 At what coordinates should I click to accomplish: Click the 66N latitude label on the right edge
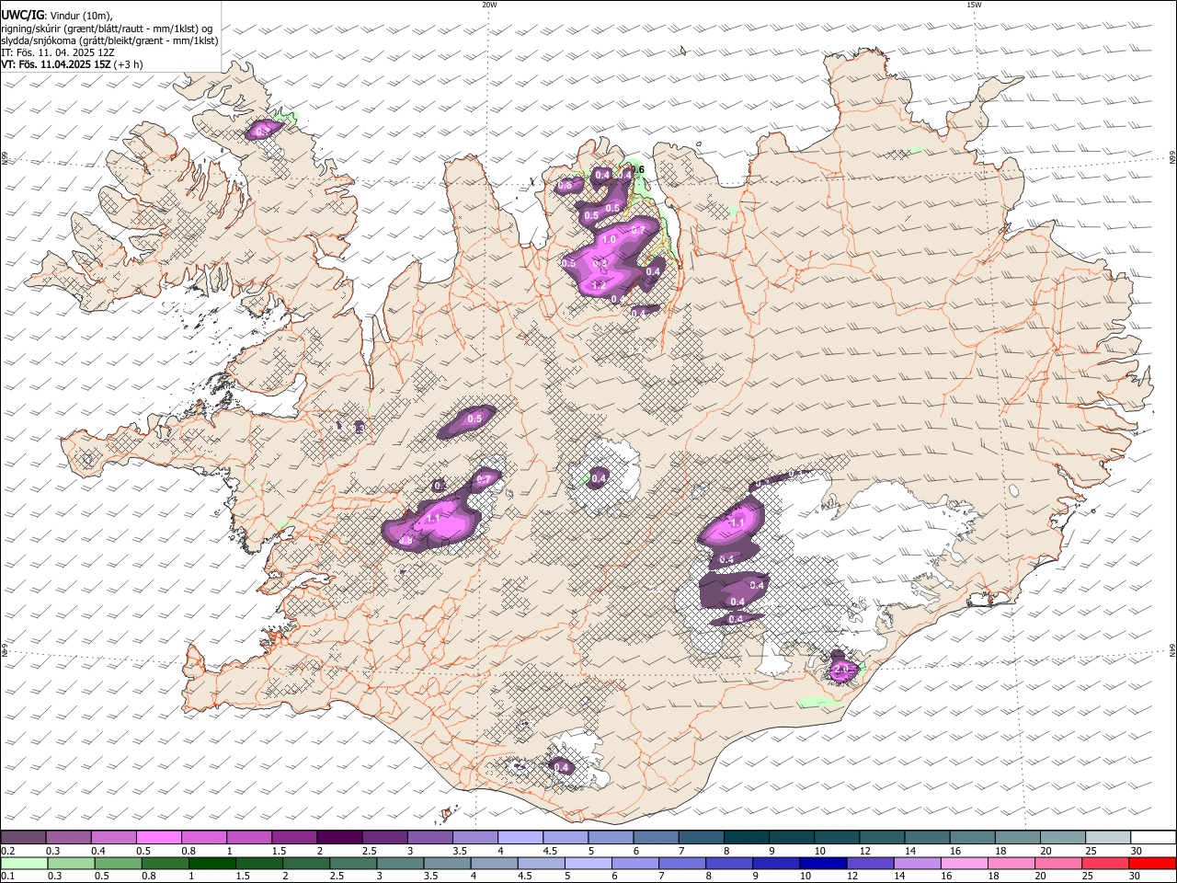[x=1172, y=158]
